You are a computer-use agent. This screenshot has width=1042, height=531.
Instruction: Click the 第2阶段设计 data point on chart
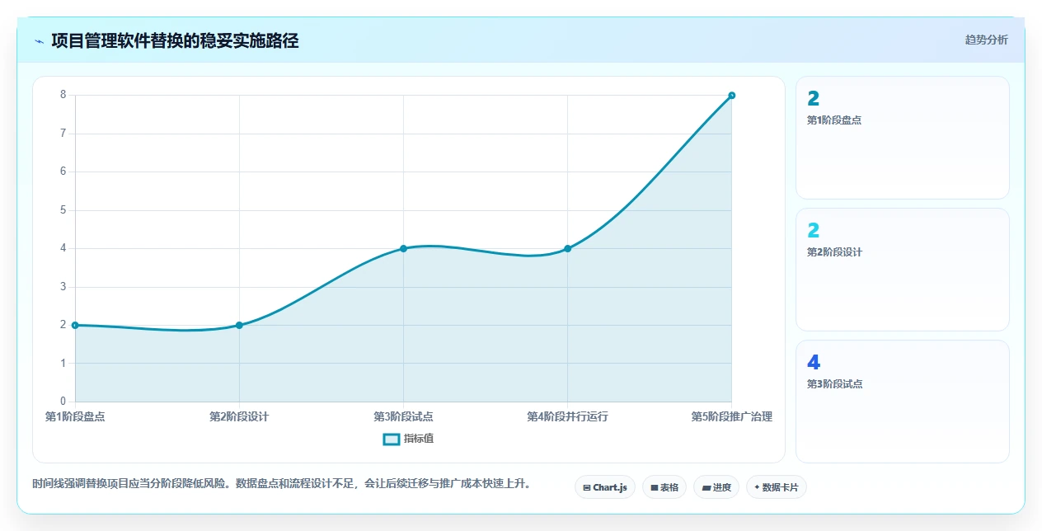click(239, 325)
